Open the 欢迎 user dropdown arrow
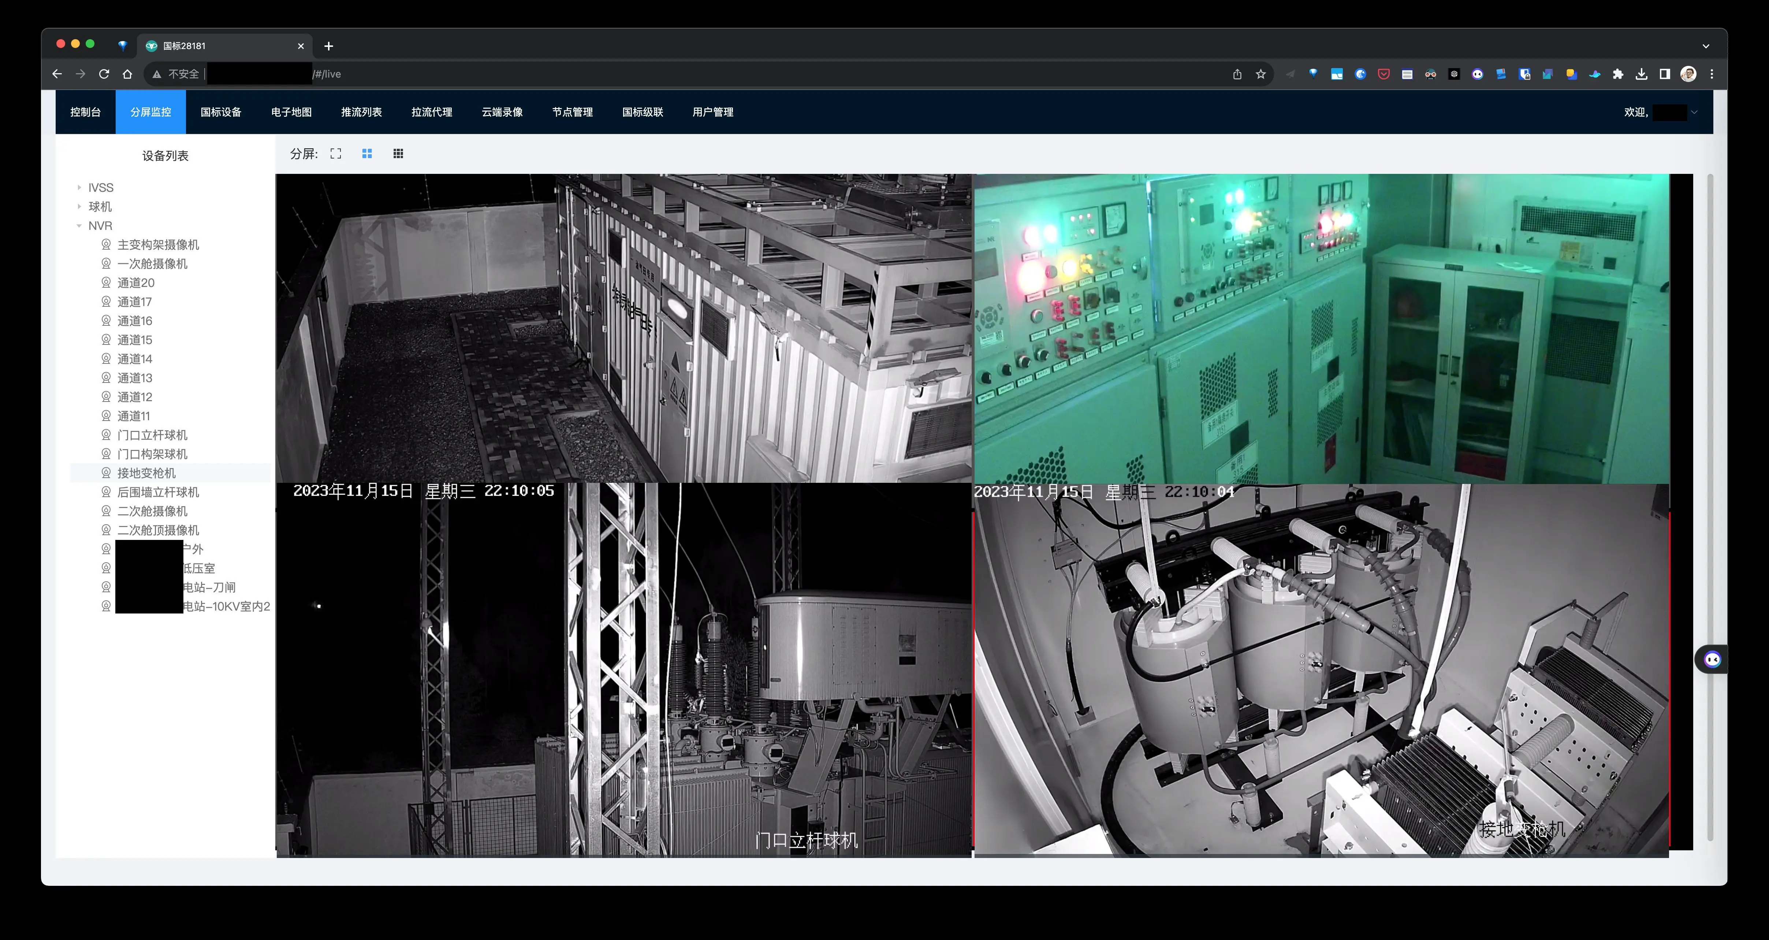Screen dimensions: 1769x940 tap(1694, 112)
